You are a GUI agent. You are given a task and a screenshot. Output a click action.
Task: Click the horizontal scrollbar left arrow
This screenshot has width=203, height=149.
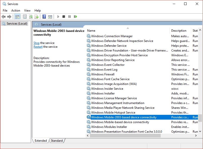click(x=88, y=136)
